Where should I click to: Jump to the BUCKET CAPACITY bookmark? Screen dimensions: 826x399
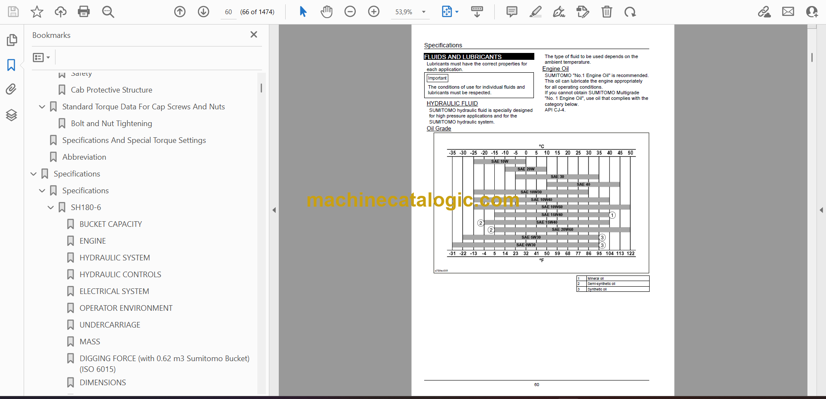111,224
